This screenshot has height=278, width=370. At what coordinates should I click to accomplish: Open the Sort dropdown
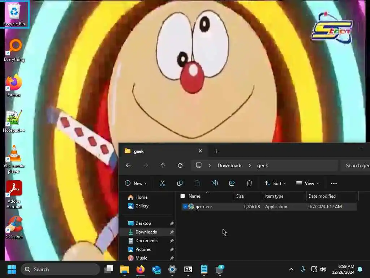[x=275, y=183]
